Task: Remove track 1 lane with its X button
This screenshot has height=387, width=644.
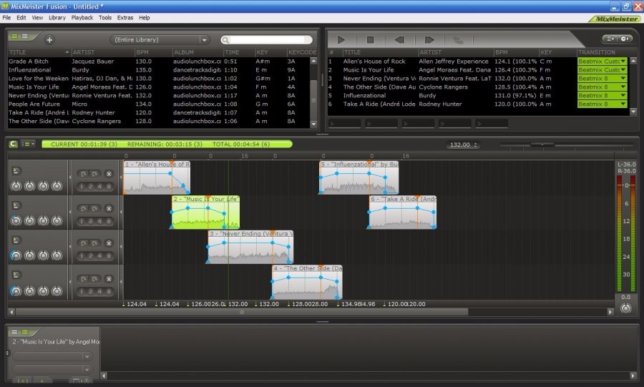Action: 109,174
